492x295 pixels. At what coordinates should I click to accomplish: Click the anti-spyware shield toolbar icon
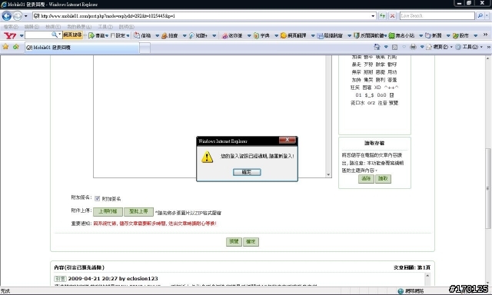click(357, 35)
